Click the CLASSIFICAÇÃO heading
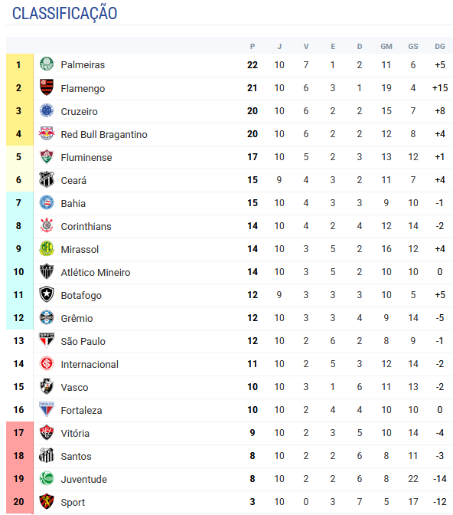The width and height of the screenshot is (453, 515). [64, 13]
